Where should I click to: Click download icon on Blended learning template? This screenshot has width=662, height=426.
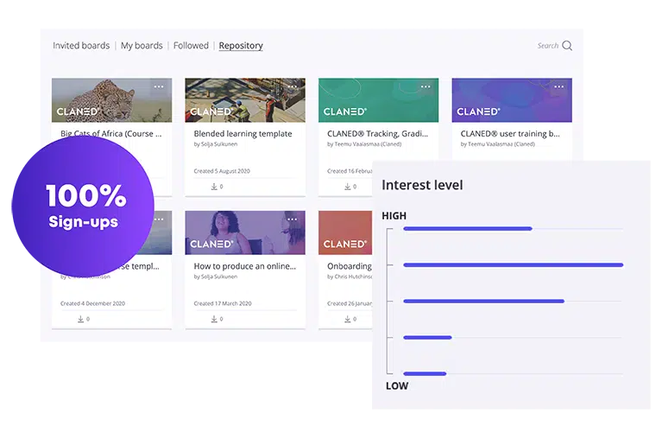(x=215, y=187)
